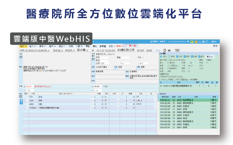Click the empty Code field for diagnosis 4
Screen dimensions: 233x145
tap(97, 90)
